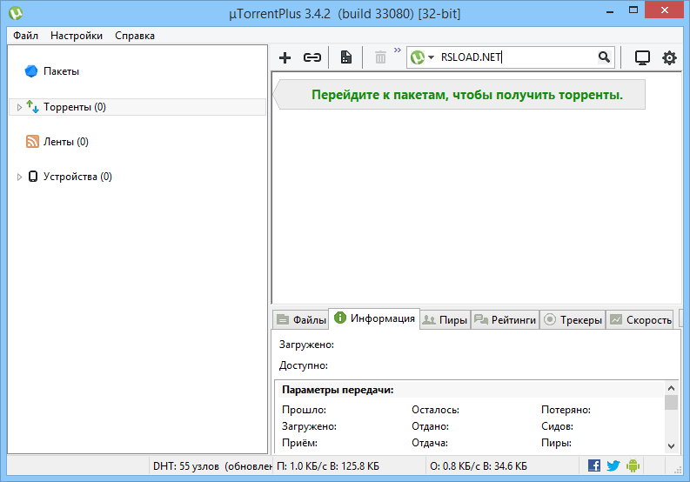690x482 pixels.
Task: Switch to the Скорость tab
Action: [641, 319]
